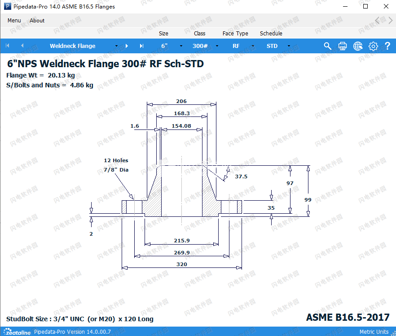Click the 97 height dimension
This screenshot has width=396, height=336.
click(x=290, y=183)
